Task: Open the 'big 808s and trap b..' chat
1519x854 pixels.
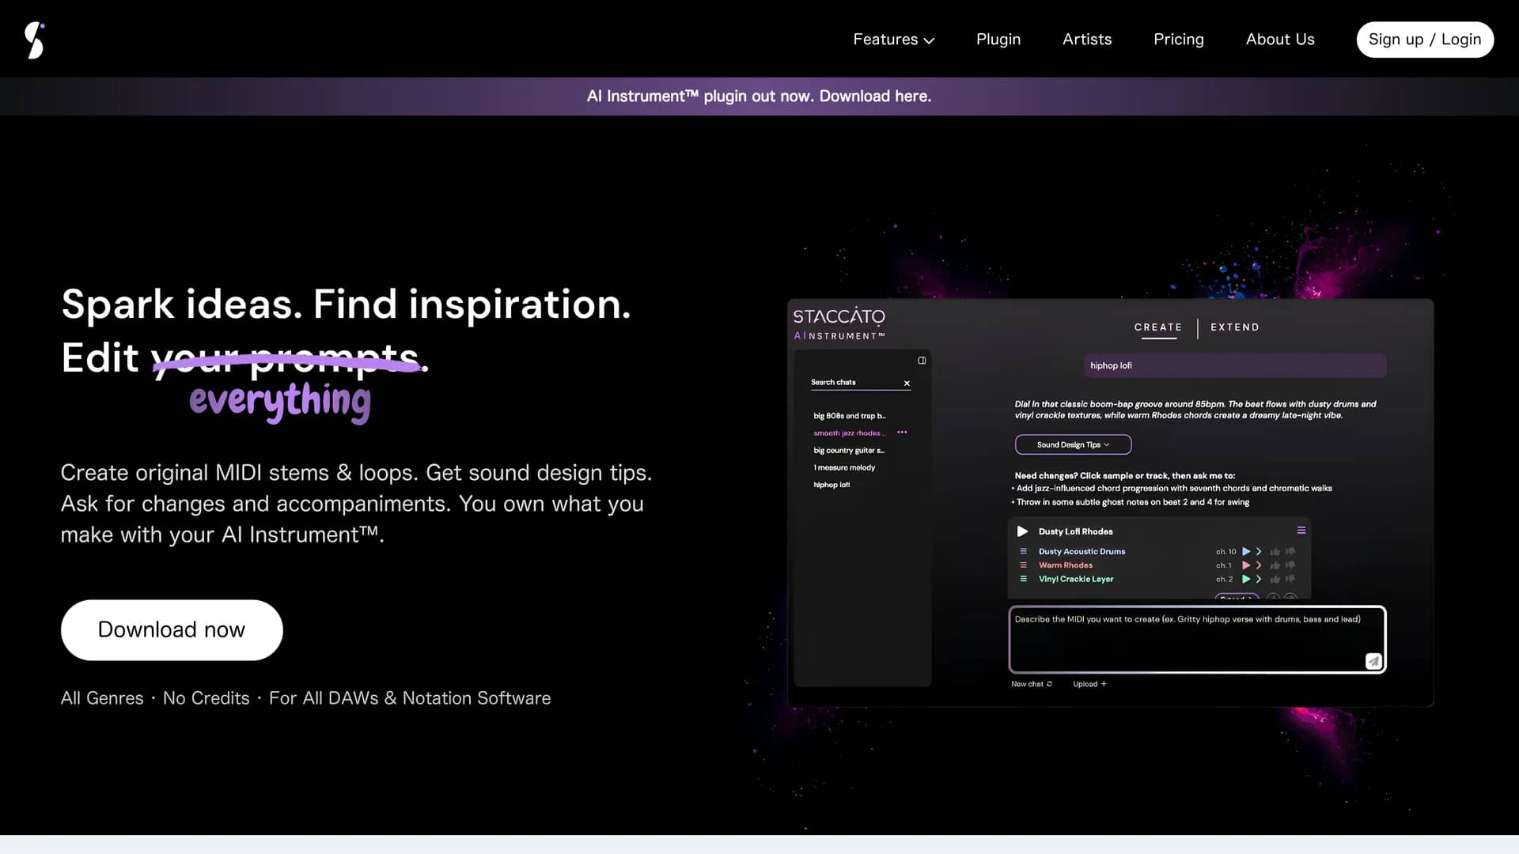Action: [x=850, y=416]
